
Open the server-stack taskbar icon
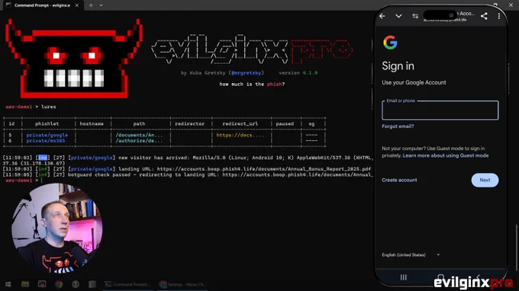pyautogui.click(x=92, y=284)
